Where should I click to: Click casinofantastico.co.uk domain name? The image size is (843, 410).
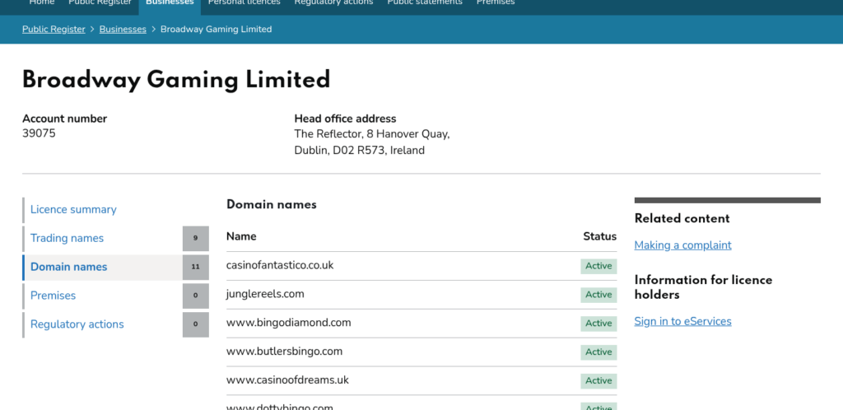click(x=280, y=265)
